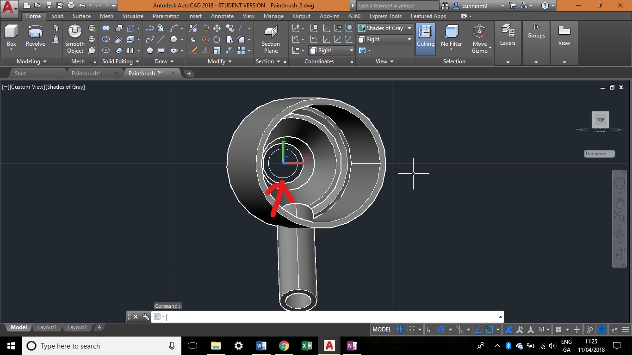632x355 pixels.
Task: Expand the Solid Editing panel
Action: click(x=121, y=61)
